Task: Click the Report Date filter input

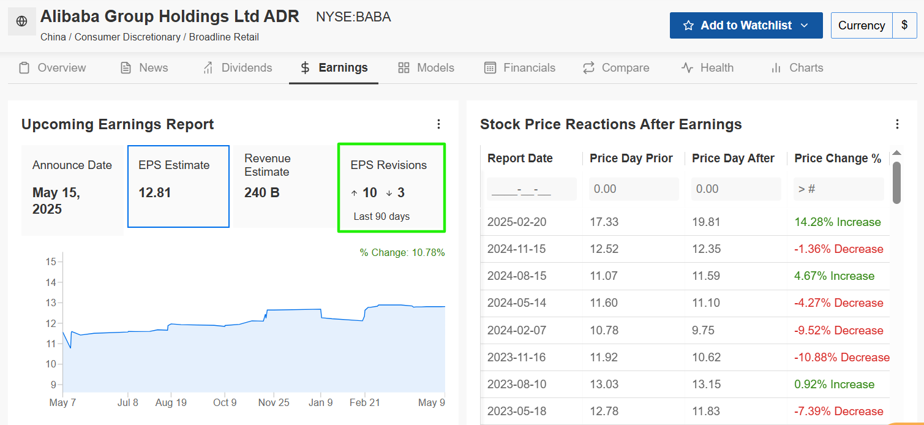Action: pos(531,189)
